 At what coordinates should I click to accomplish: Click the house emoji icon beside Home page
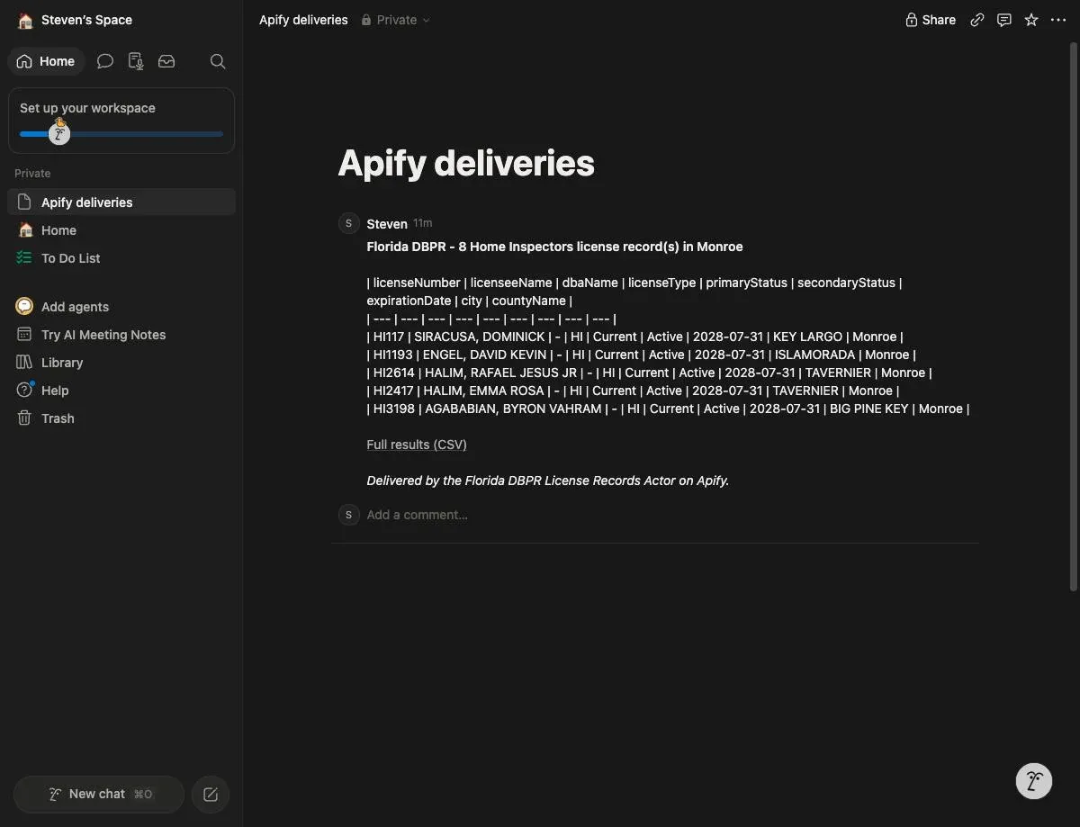(24, 230)
